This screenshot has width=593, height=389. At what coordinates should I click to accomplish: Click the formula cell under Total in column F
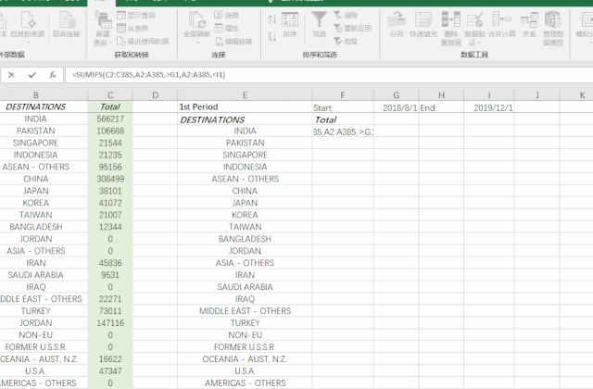click(x=343, y=132)
